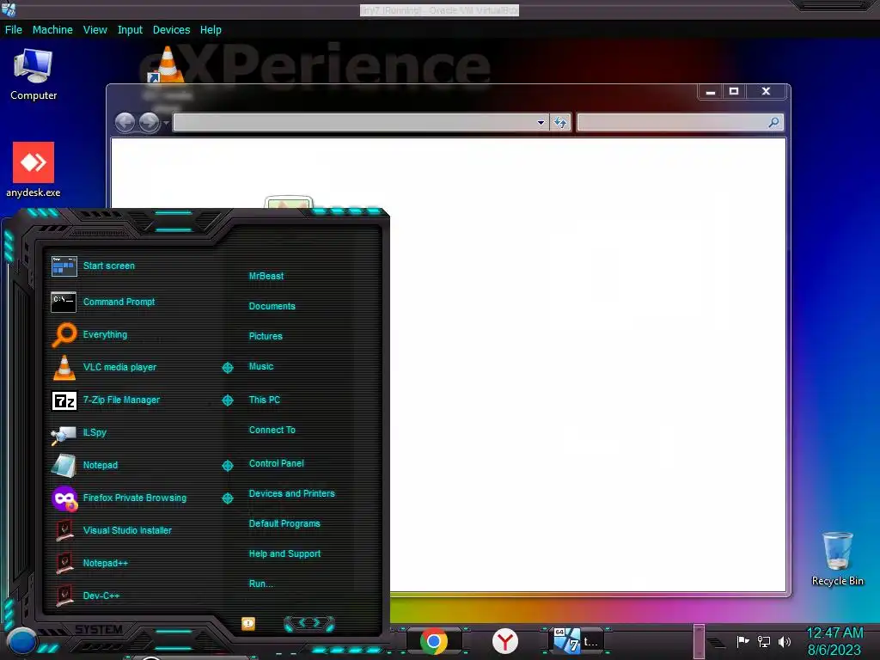
Task: Open the VirtualBox Input menu
Action: click(x=130, y=30)
